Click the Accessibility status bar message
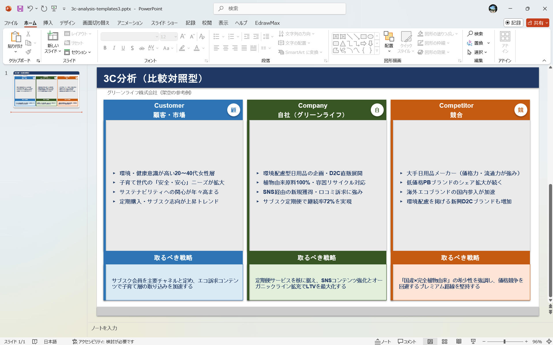 click(103, 342)
